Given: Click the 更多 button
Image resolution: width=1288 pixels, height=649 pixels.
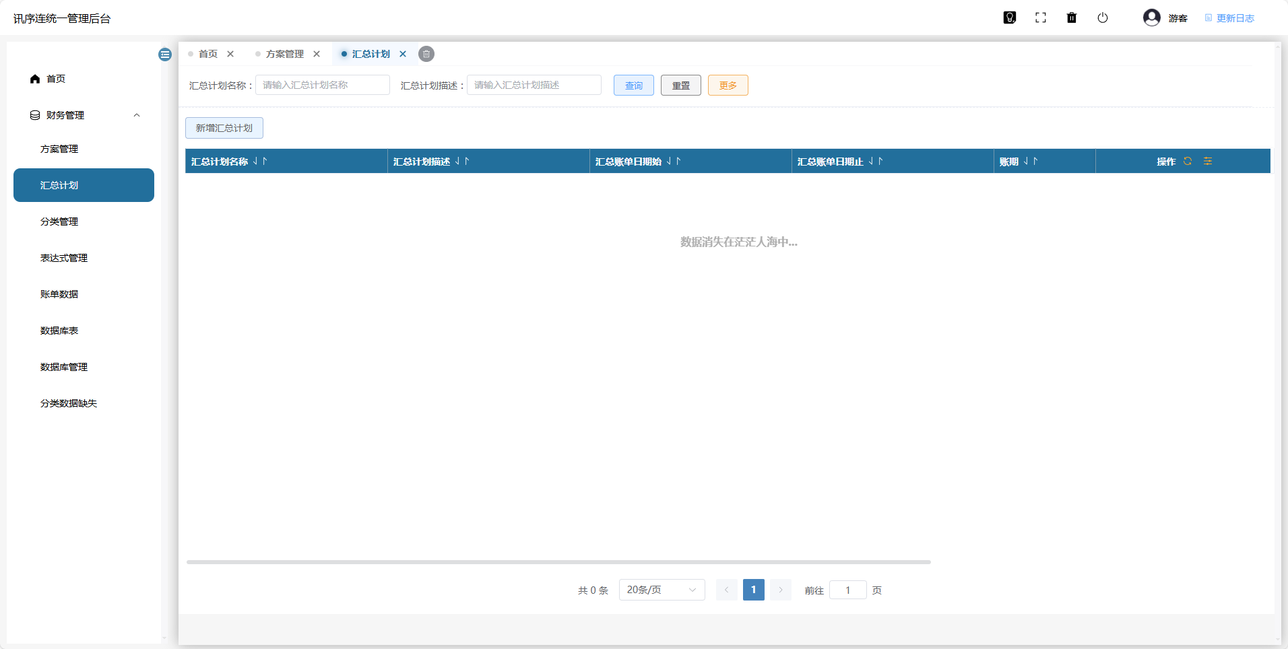Looking at the screenshot, I should pyautogui.click(x=728, y=86).
